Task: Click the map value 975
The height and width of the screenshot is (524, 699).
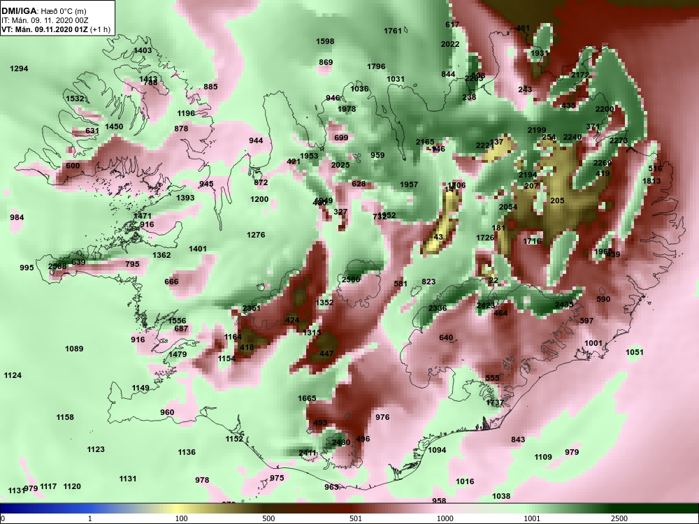Action: click(277, 478)
